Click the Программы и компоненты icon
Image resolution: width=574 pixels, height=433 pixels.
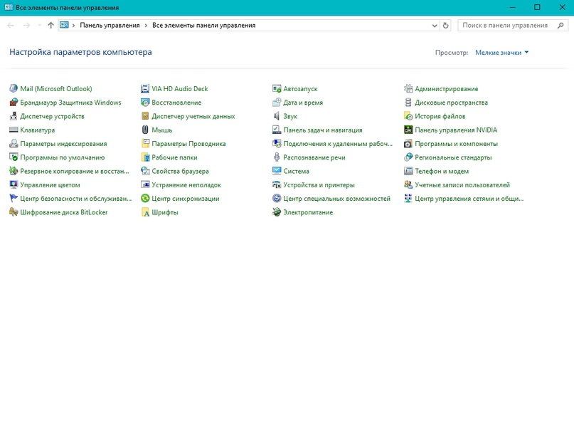408,143
